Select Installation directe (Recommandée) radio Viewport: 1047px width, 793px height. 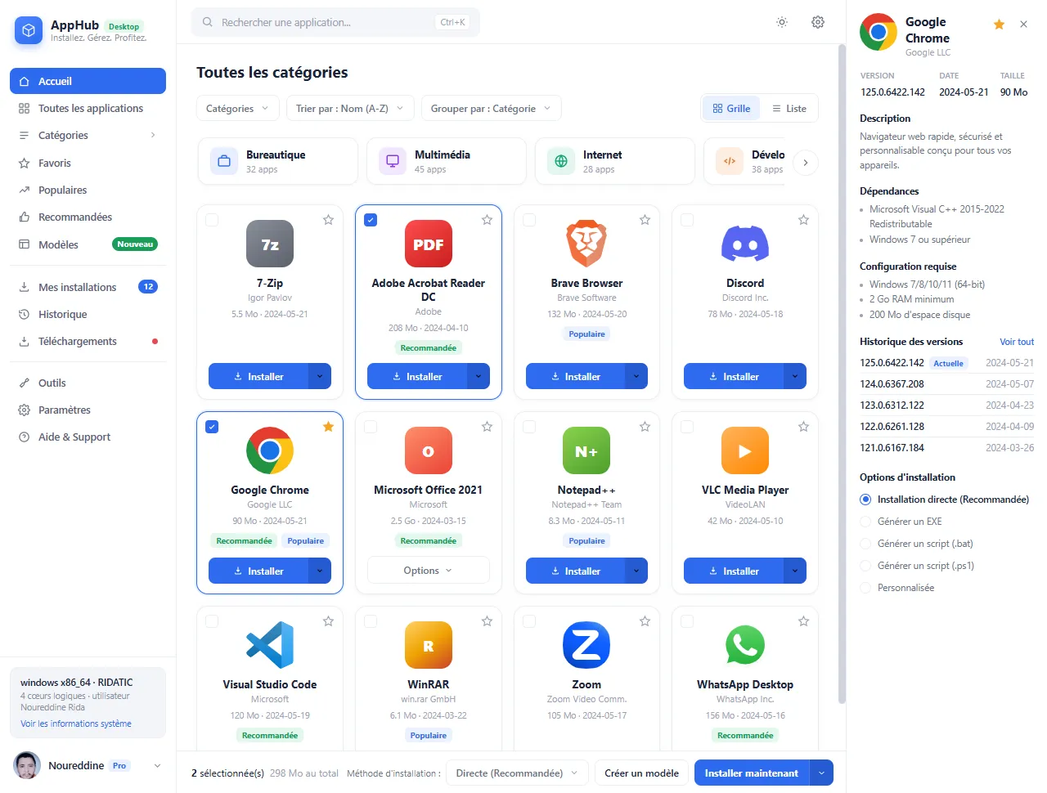[x=865, y=500]
